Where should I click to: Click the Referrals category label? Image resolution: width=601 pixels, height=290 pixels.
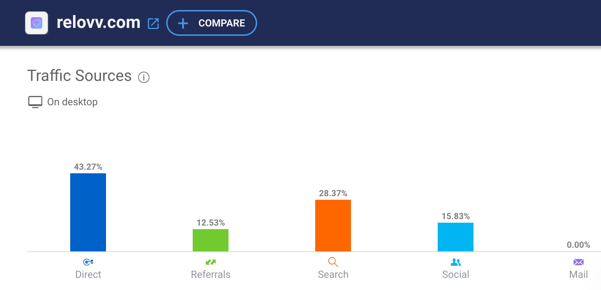click(211, 275)
